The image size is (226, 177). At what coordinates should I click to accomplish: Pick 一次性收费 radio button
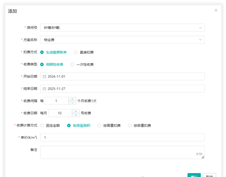click(72, 65)
